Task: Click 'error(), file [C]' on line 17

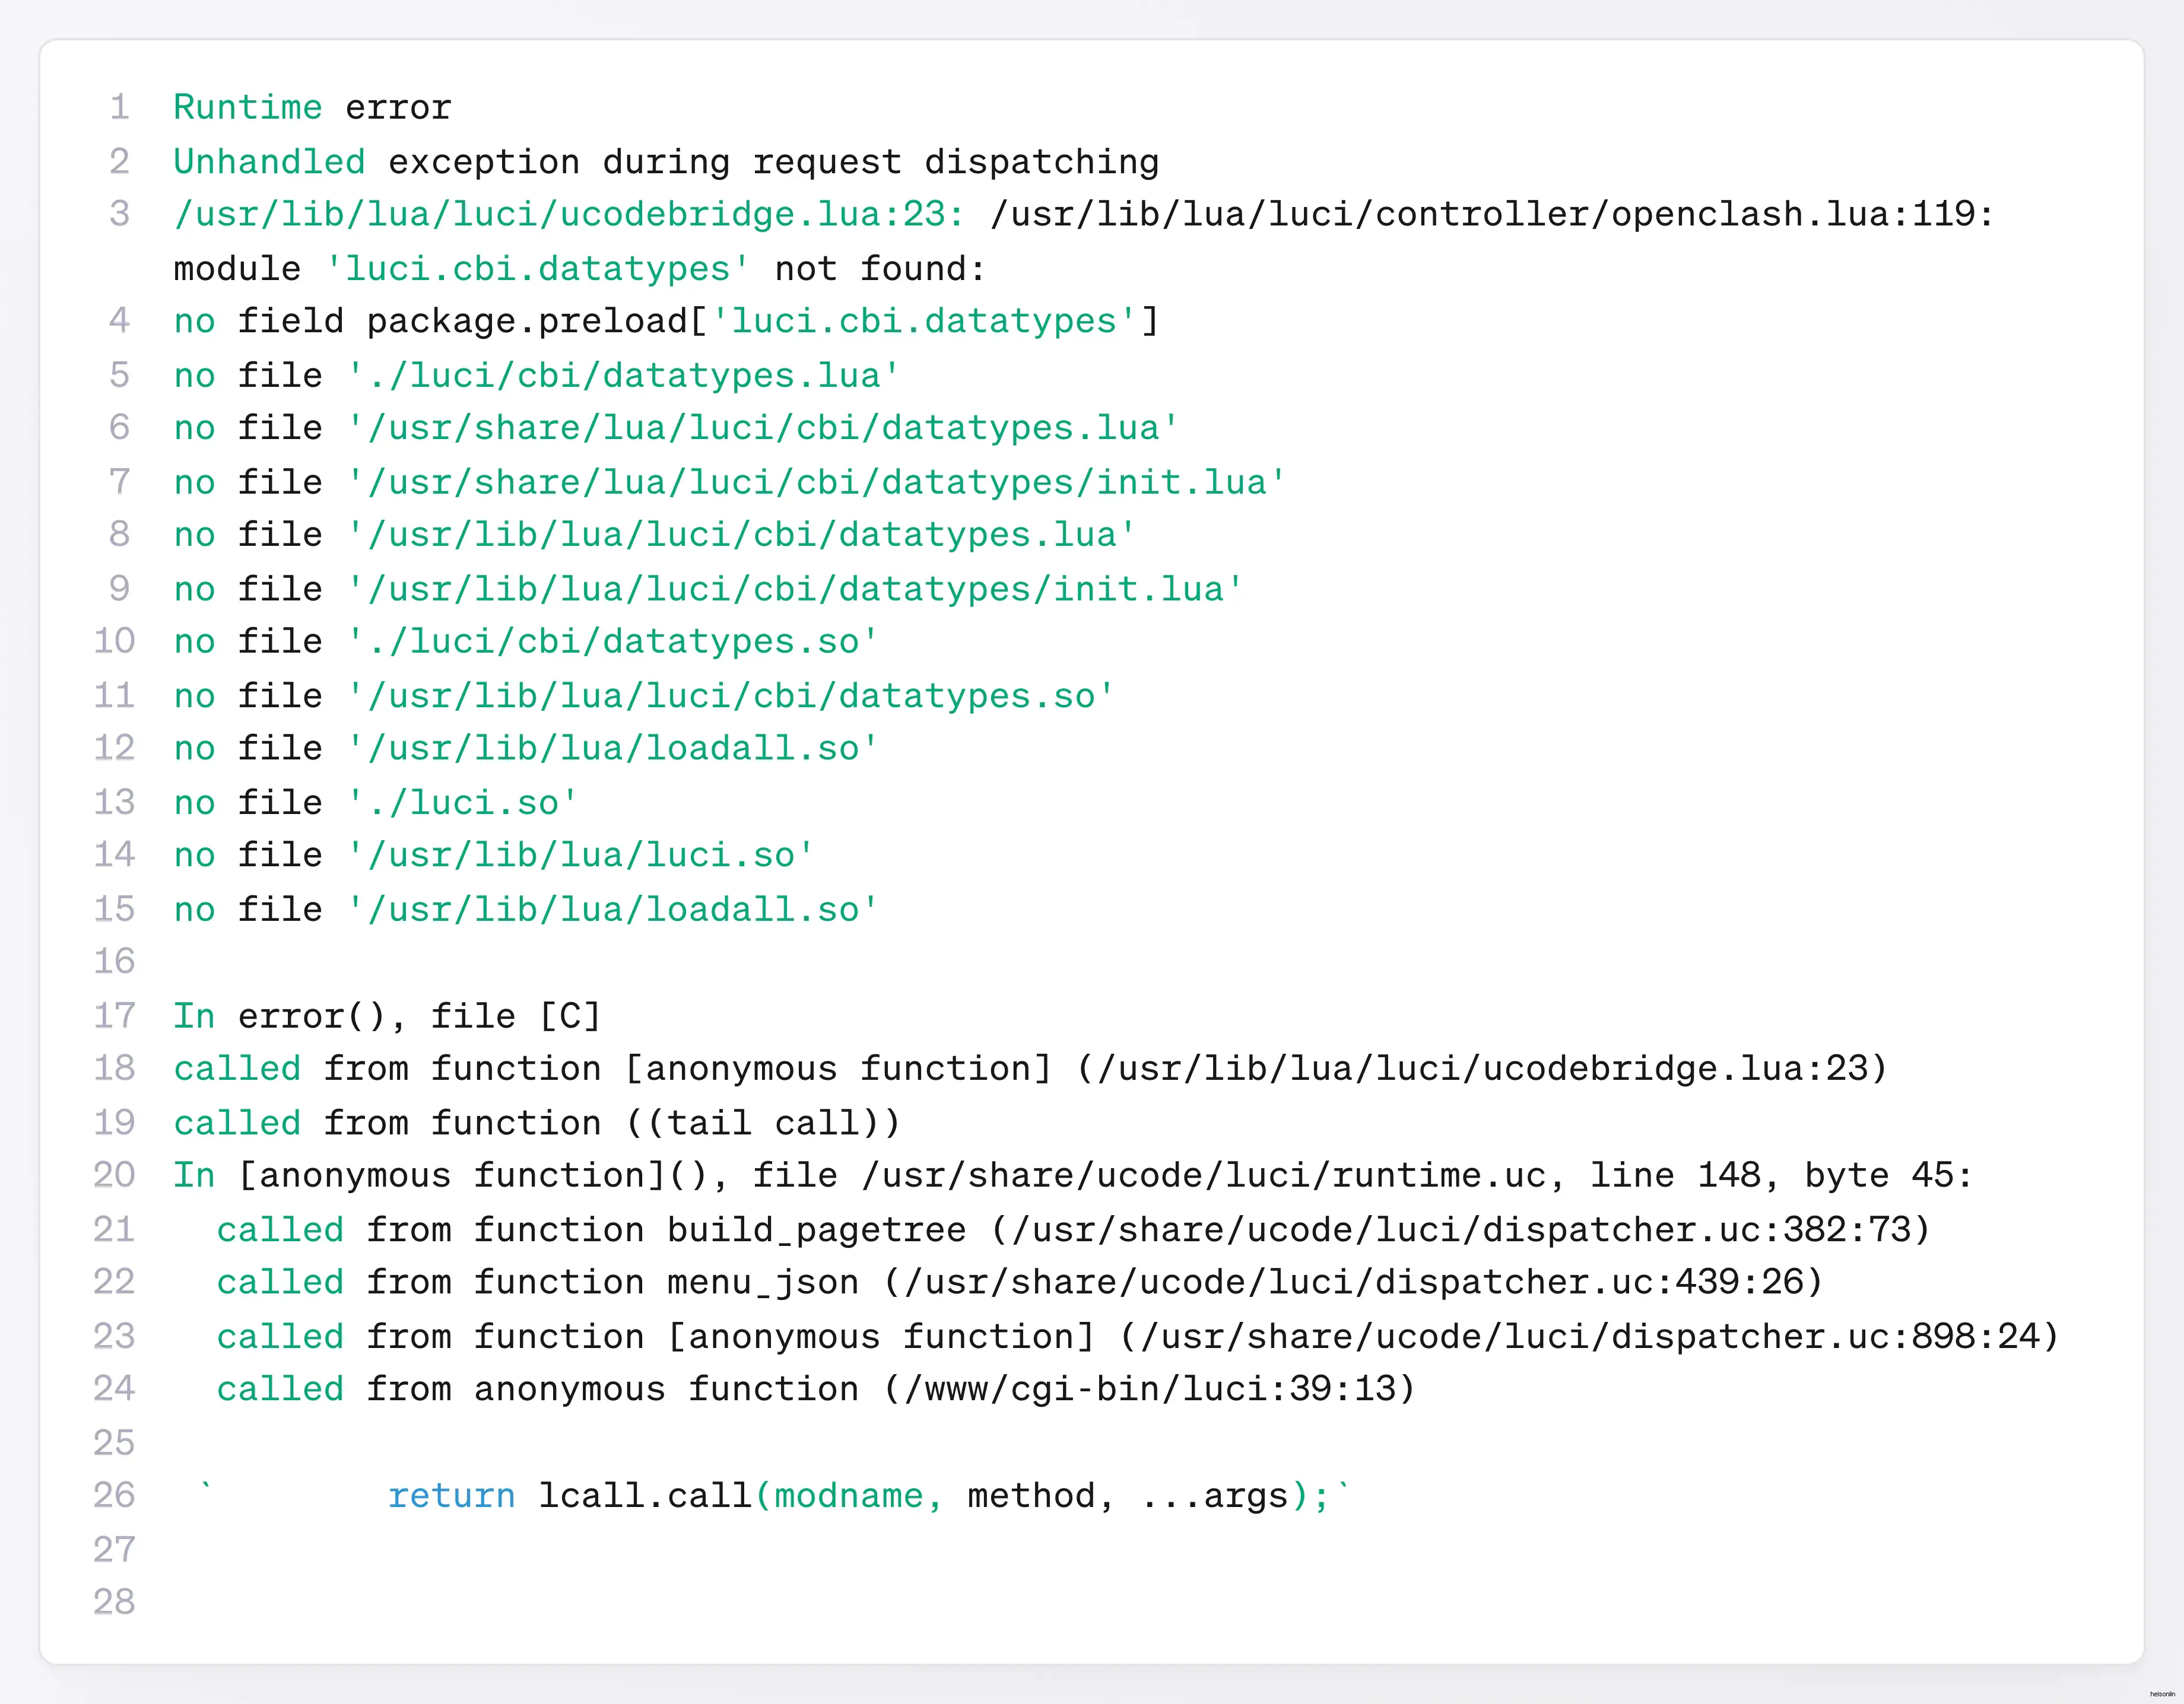Action: coord(419,1016)
